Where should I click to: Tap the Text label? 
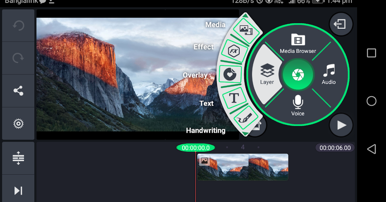206,103
